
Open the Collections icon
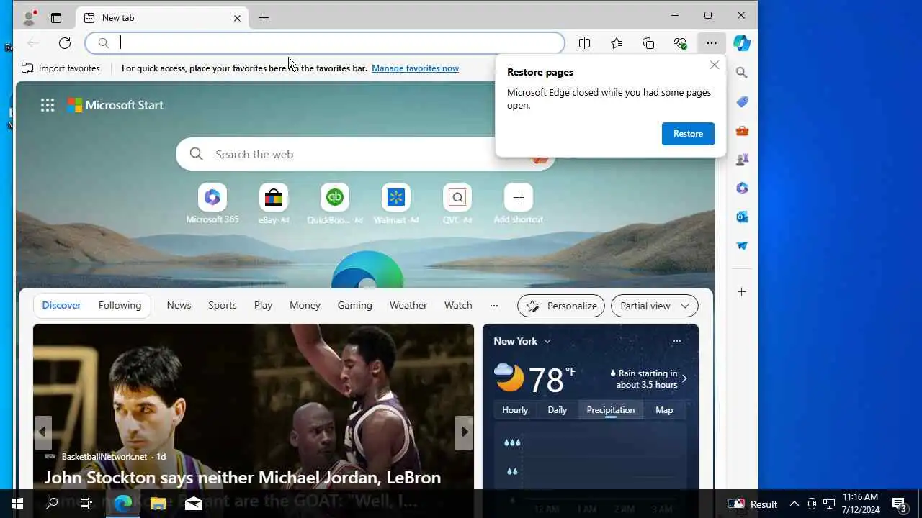[648, 43]
